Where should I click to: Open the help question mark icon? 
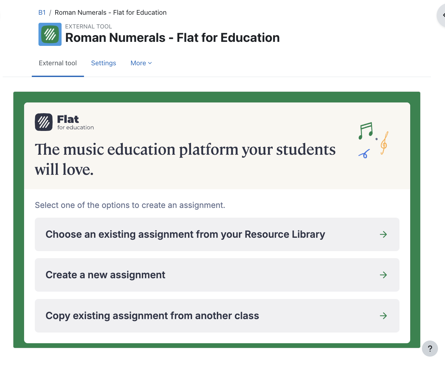[x=430, y=349]
